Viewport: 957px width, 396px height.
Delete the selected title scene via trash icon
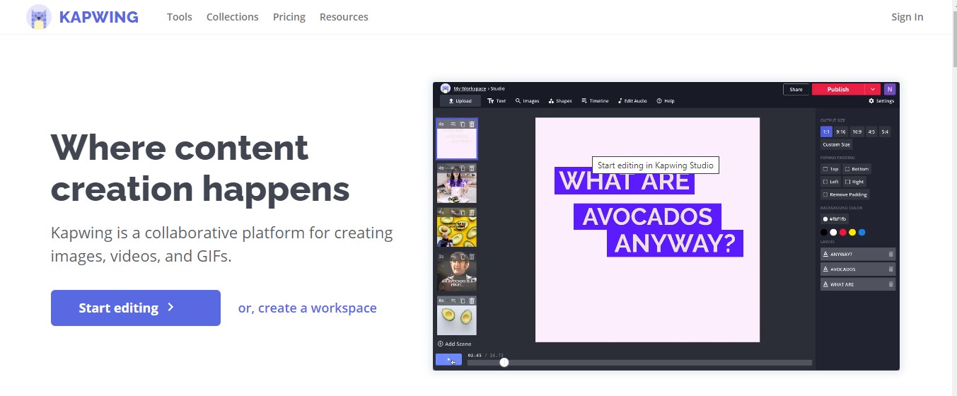pyautogui.click(x=472, y=124)
